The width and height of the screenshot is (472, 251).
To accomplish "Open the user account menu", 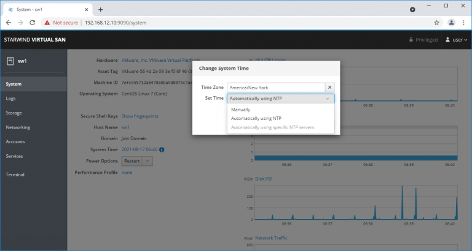I will [x=457, y=40].
